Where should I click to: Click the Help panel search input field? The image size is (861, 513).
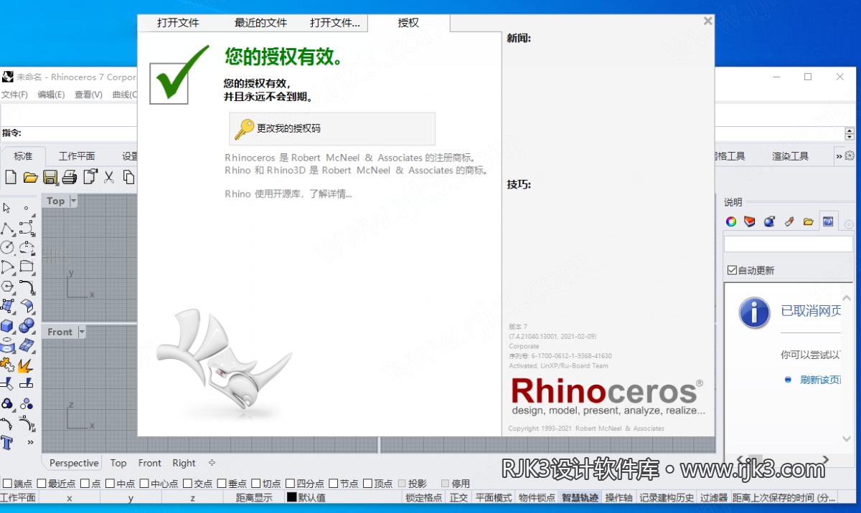[x=788, y=244]
